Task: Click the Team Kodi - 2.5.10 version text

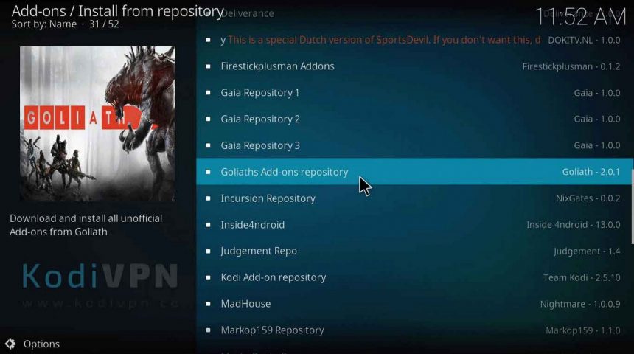Action: [582, 277]
